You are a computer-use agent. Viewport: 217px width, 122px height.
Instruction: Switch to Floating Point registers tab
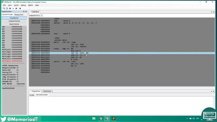[19, 15]
